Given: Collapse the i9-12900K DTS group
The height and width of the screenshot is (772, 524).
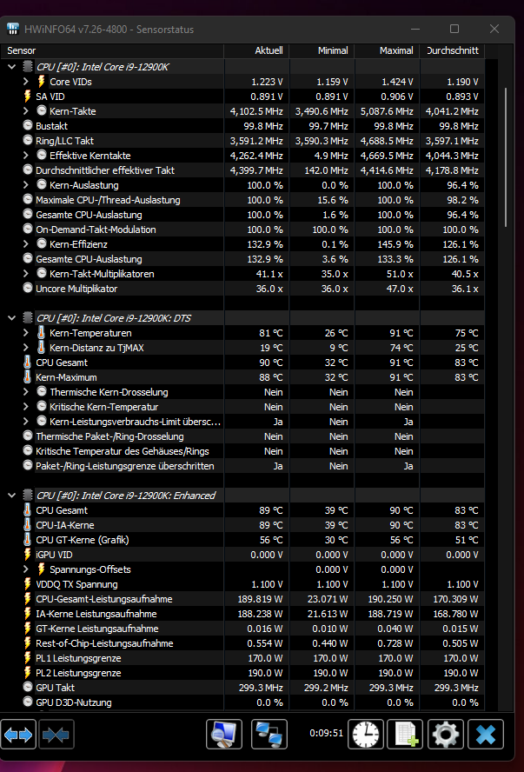Looking at the screenshot, I should pyautogui.click(x=12, y=317).
